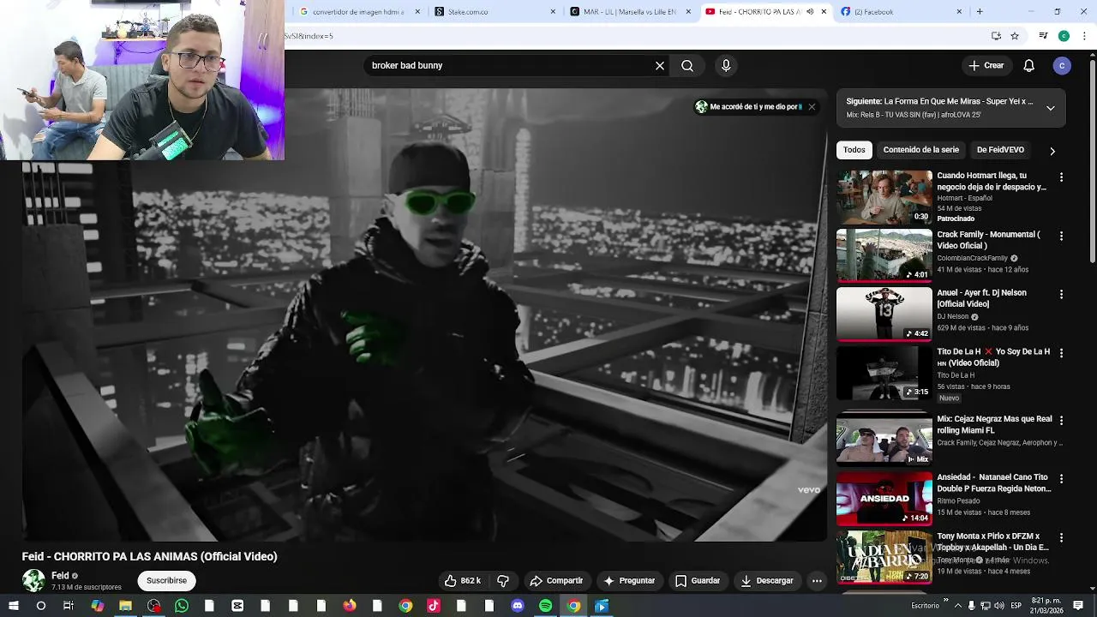1097x617 pixels.
Task: Click the Crear button
Action: [986, 66]
